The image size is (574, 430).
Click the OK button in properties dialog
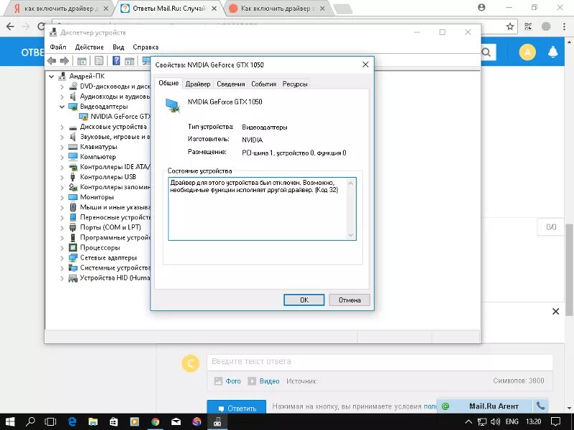coord(304,300)
